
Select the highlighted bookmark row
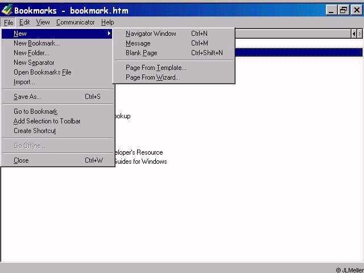coord(299,52)
